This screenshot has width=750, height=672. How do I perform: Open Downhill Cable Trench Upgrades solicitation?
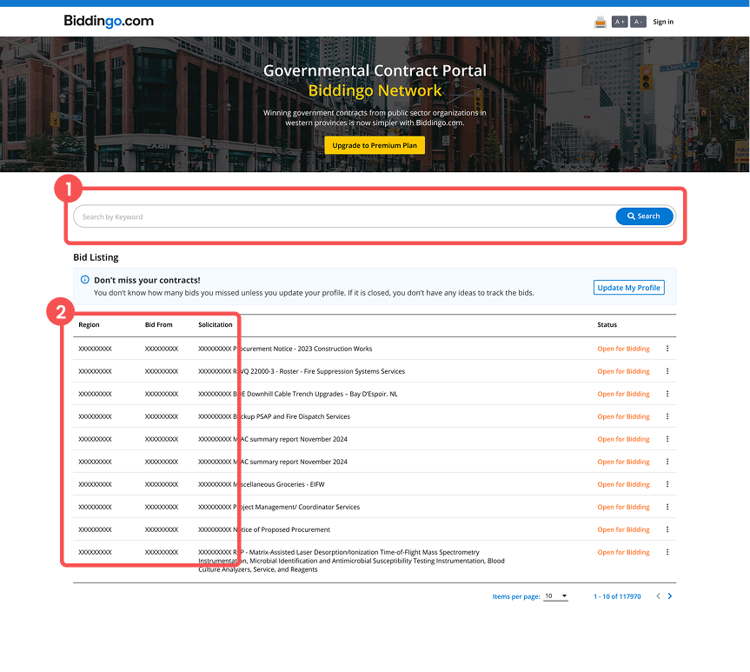[297, 394]
